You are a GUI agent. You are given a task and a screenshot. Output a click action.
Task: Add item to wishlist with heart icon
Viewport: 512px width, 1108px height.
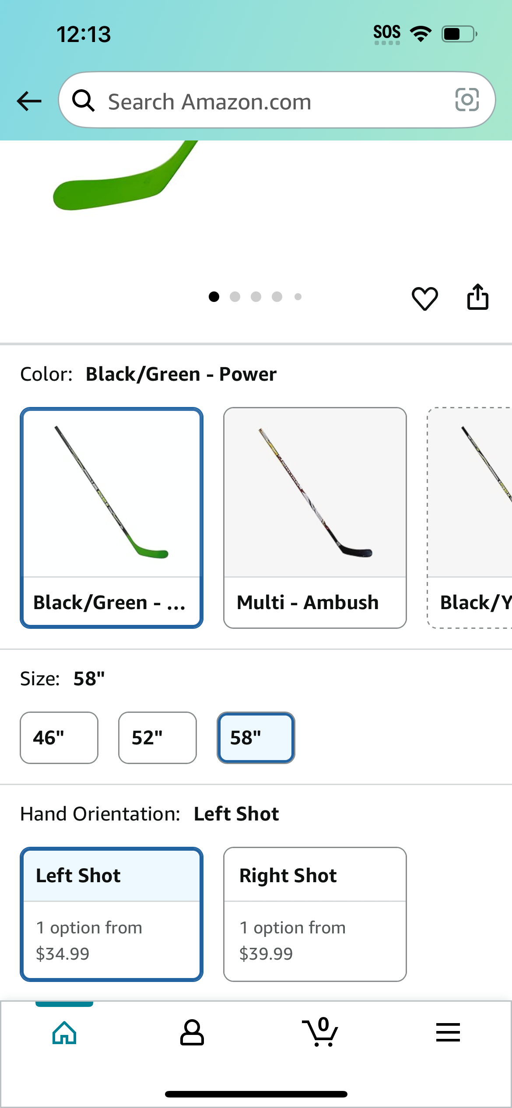424,298
